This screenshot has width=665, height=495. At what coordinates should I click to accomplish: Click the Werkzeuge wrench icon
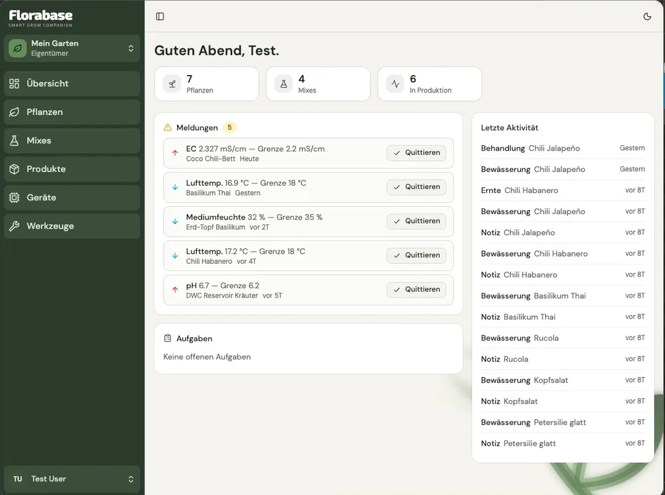(15, 226)
